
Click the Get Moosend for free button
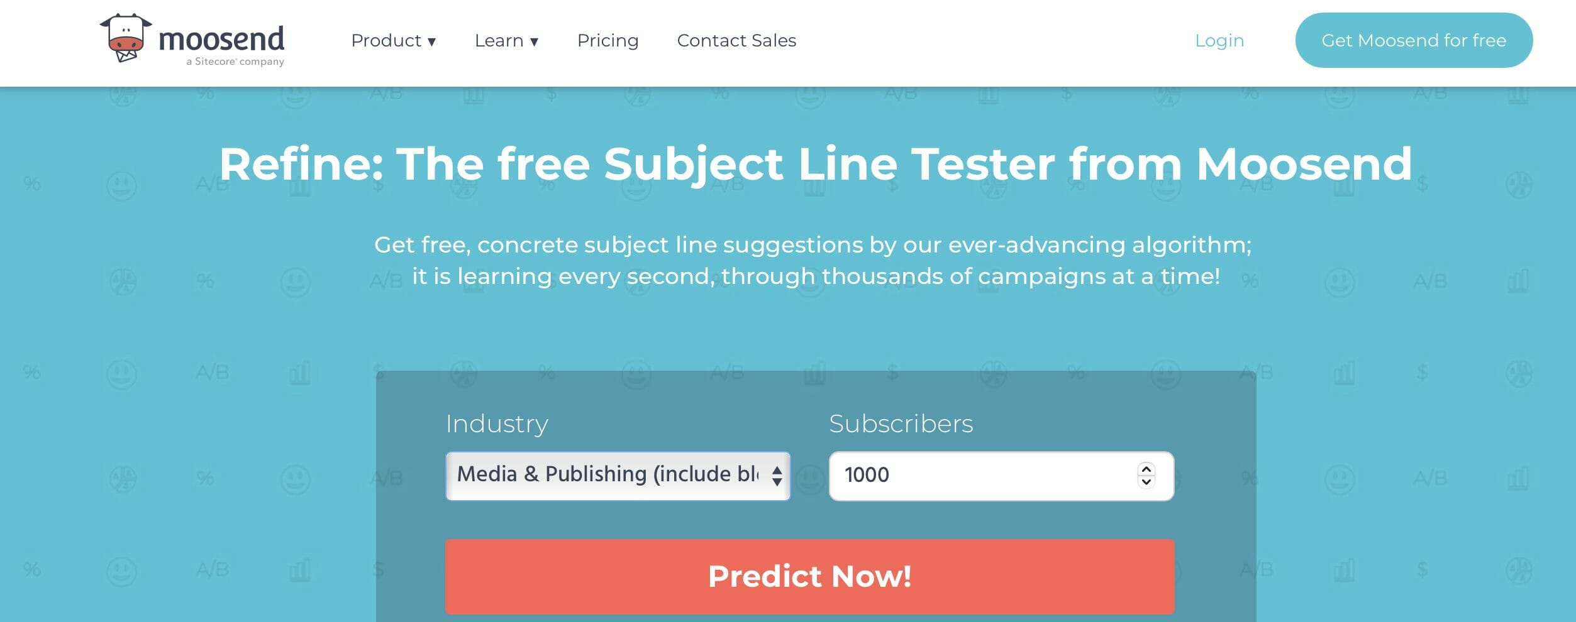pyautogui.click(x=1414, y=40)
